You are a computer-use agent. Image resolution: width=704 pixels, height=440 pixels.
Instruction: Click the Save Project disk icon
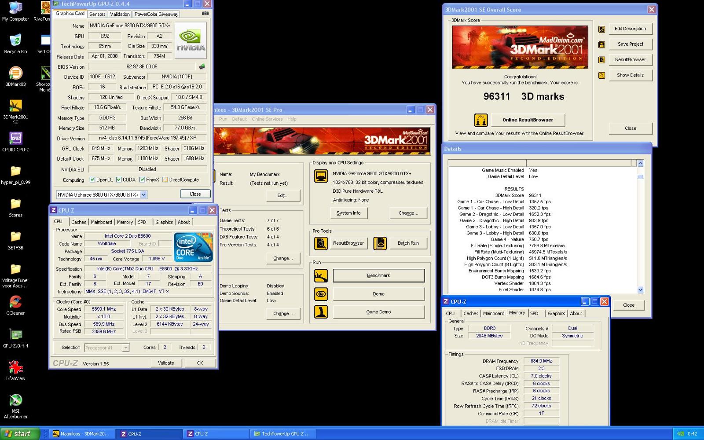pos(601,44)
